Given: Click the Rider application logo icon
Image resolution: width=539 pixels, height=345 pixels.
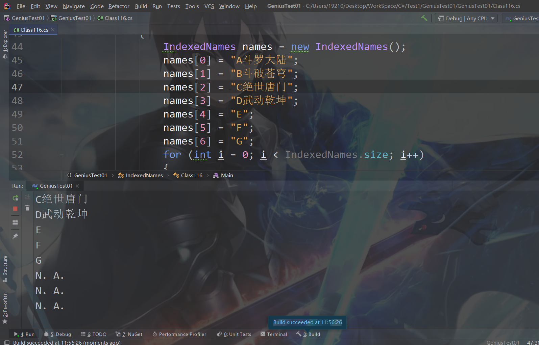Looking at the screenshot, I should tap(7, 6).
